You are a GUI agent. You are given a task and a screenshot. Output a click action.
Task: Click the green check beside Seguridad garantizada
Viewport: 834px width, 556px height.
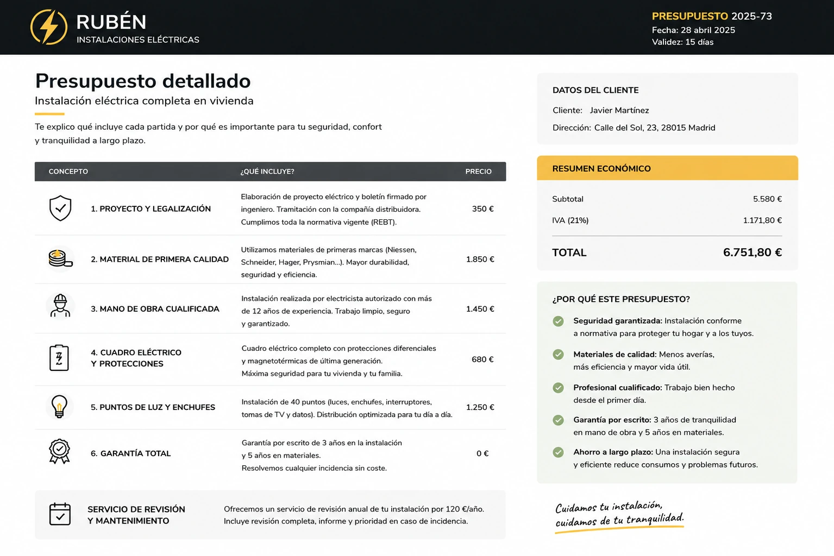[x=558, y=321]
